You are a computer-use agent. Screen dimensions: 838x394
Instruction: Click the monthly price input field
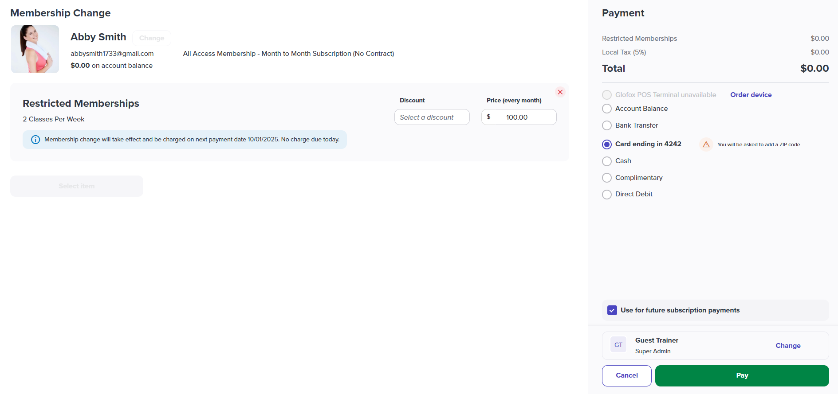[519, 117]
